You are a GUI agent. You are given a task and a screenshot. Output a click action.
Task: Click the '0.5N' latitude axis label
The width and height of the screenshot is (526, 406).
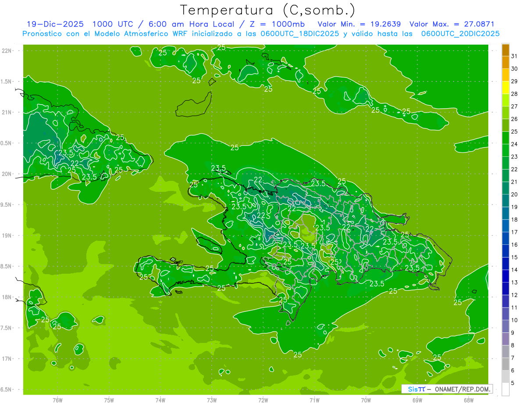(7, 143)
